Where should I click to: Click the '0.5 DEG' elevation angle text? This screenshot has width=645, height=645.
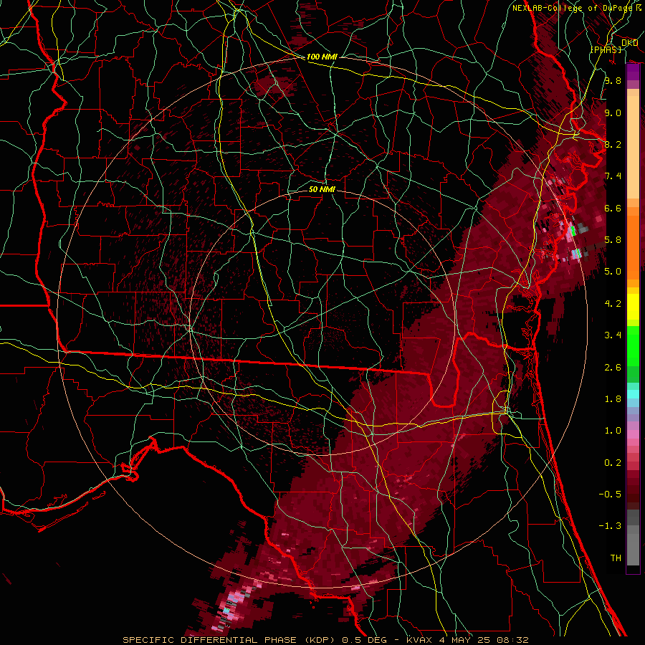tap(364, 640)
